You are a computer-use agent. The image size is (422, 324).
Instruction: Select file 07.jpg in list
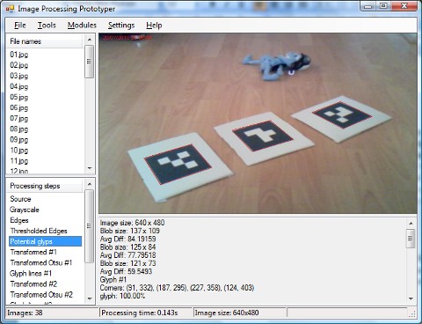point(19,118)
